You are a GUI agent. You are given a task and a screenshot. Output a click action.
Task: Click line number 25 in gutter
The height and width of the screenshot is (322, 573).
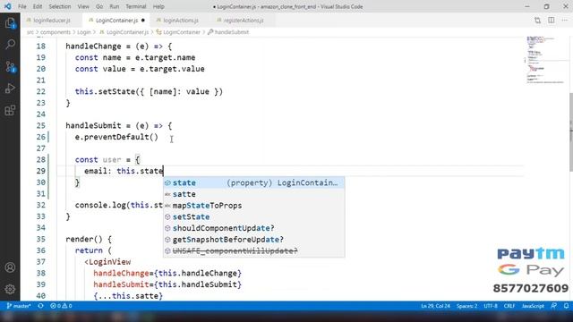(41, 125)
